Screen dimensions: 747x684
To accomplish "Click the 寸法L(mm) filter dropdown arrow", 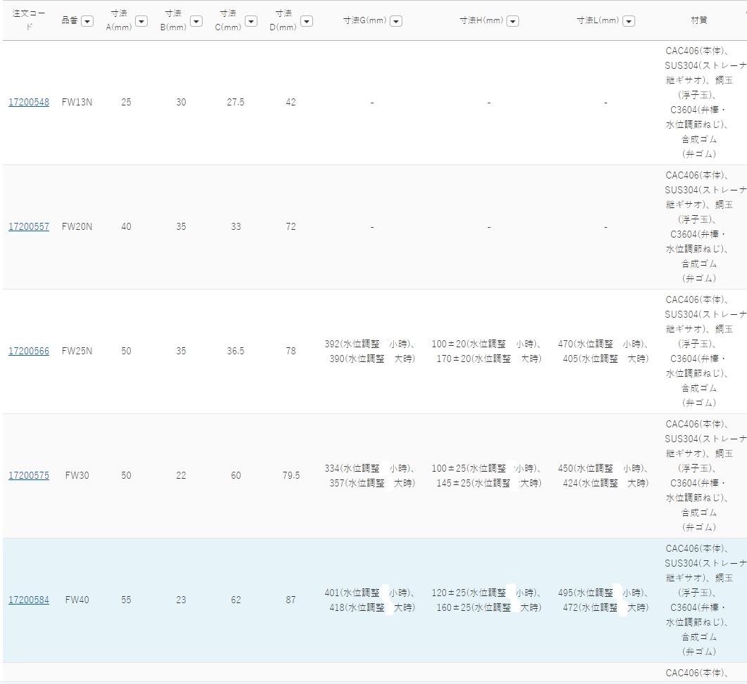I will tap(629, 21).
